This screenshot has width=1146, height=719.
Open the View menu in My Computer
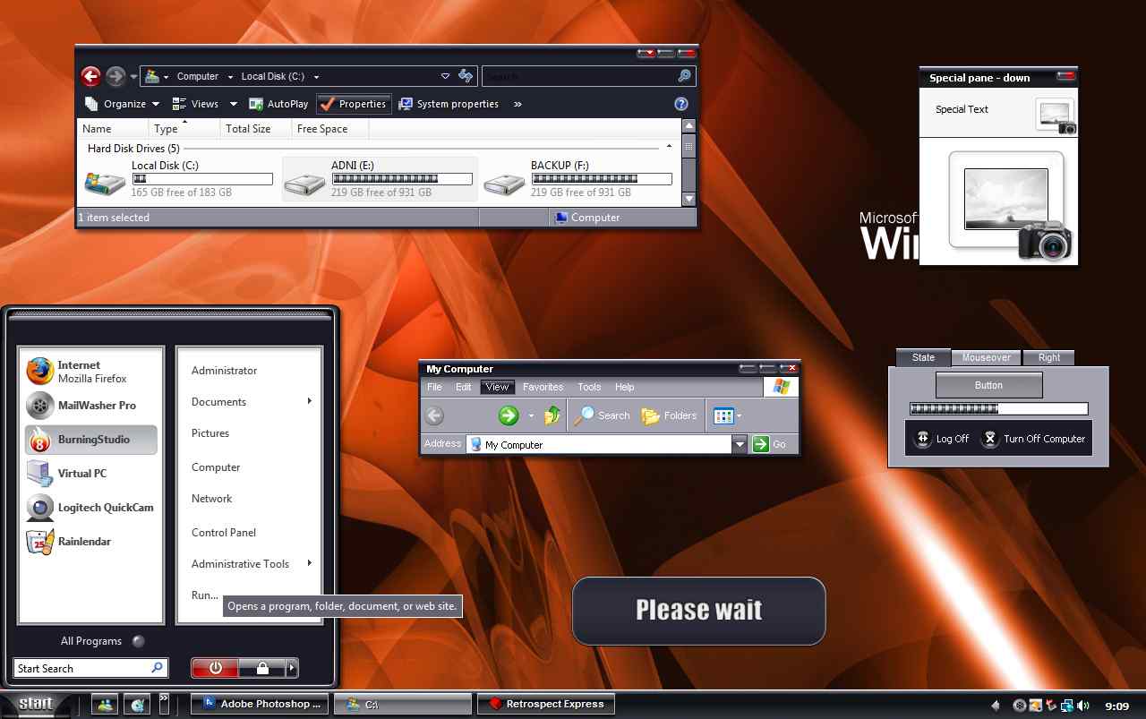(x=497, y=387)
